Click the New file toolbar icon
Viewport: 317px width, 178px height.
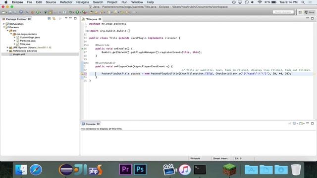tap(3, 12)
